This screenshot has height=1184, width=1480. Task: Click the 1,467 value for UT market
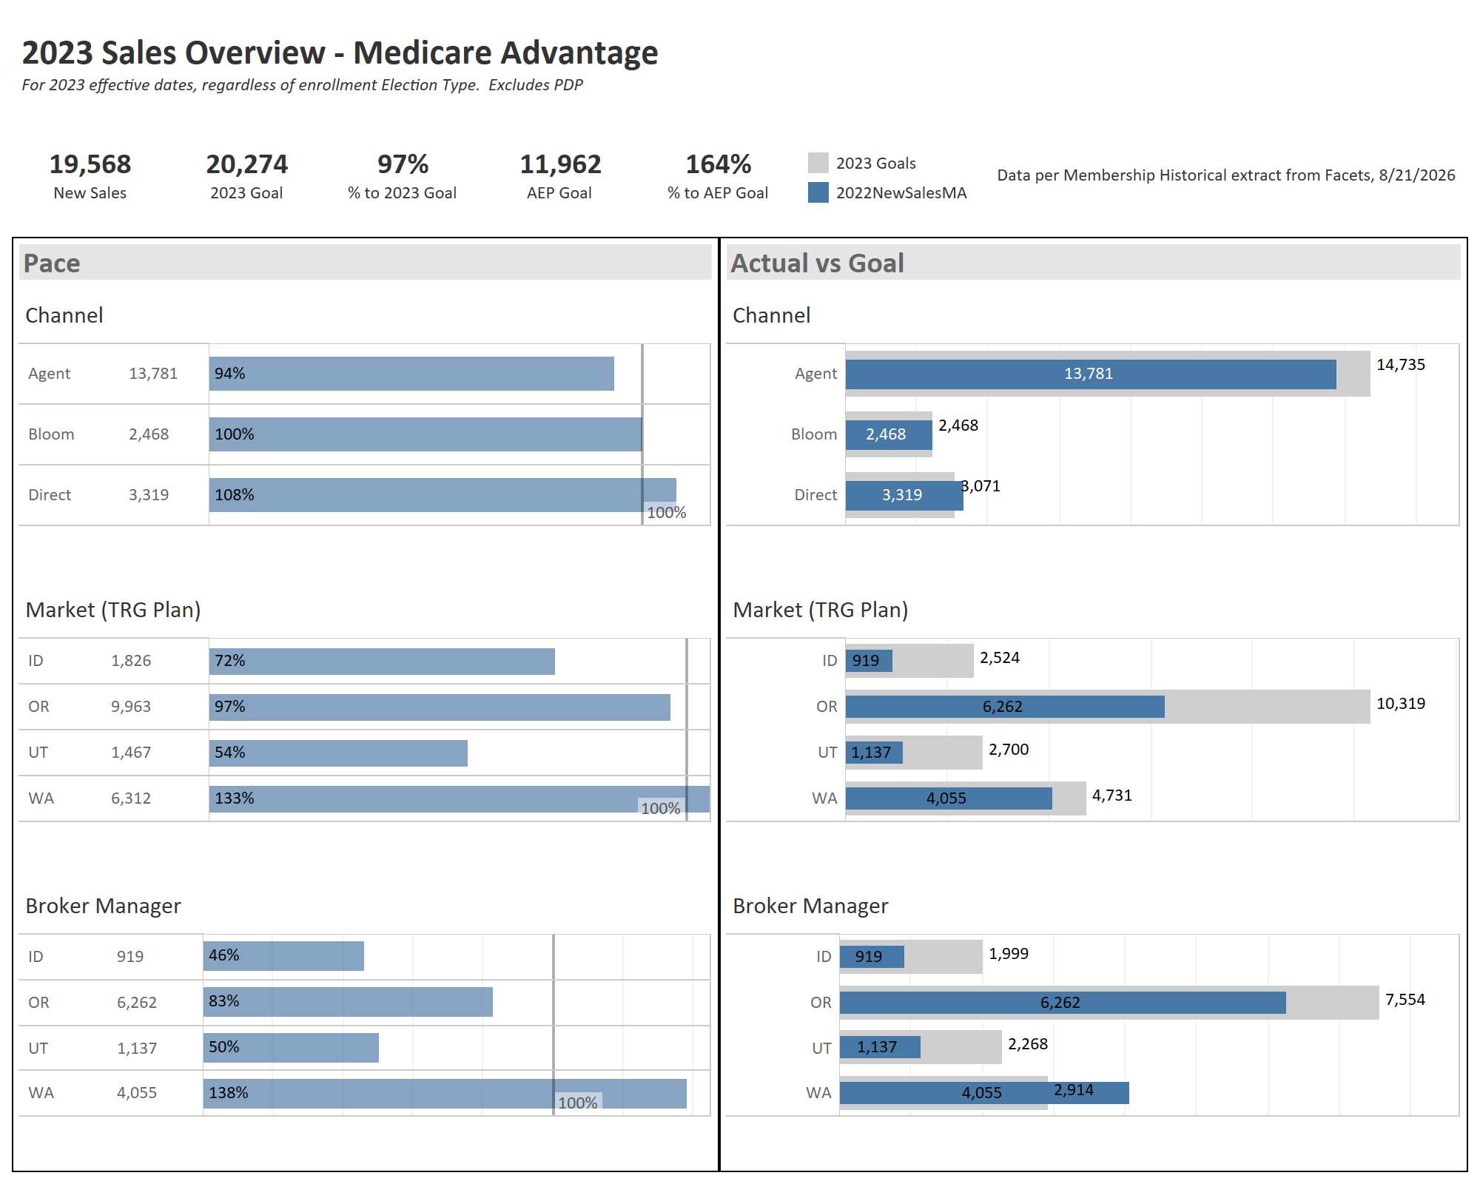[x=131, y=753]
